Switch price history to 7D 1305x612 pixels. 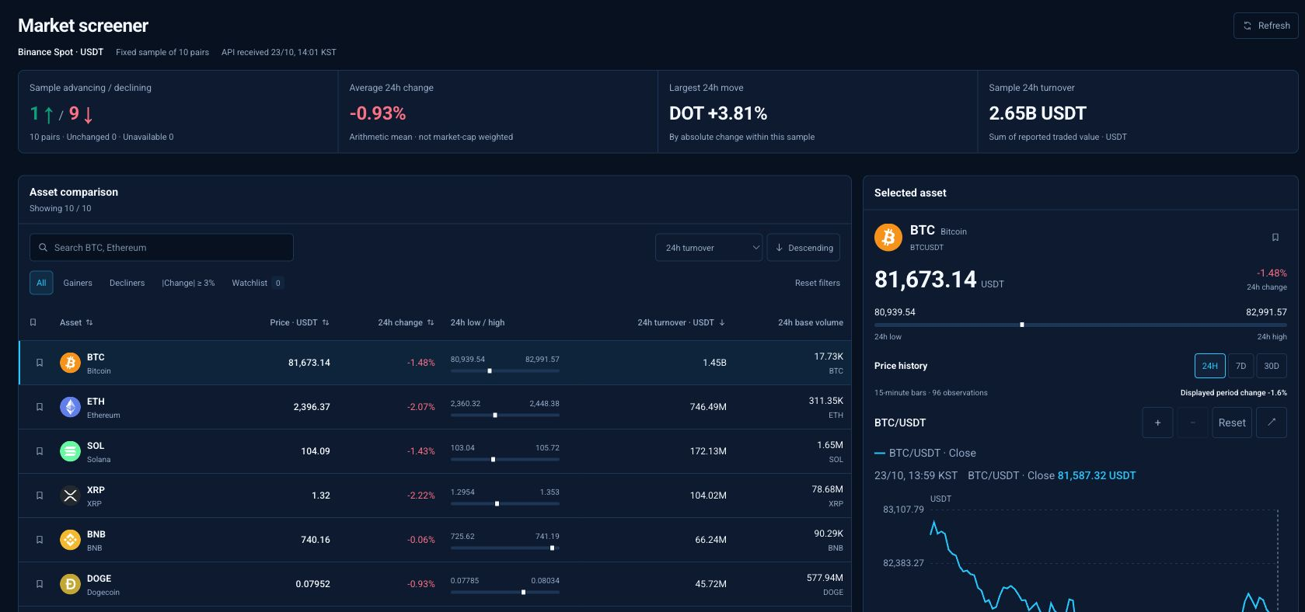click(x=1240, y=366)
